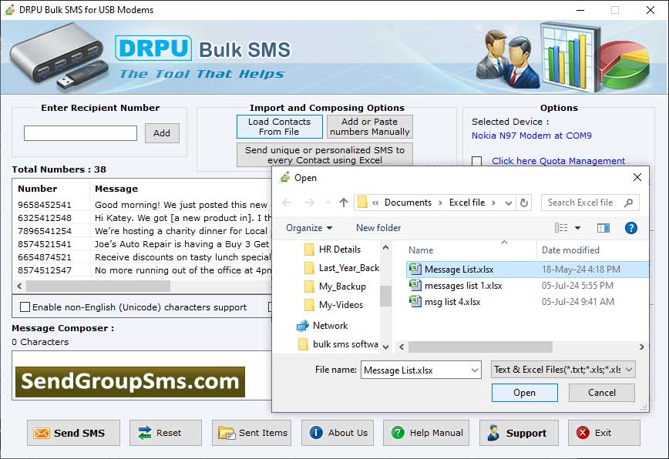Viewport: 669px width, 459px height.
Task: Select the Reset icon
Action: pos(144,433)
